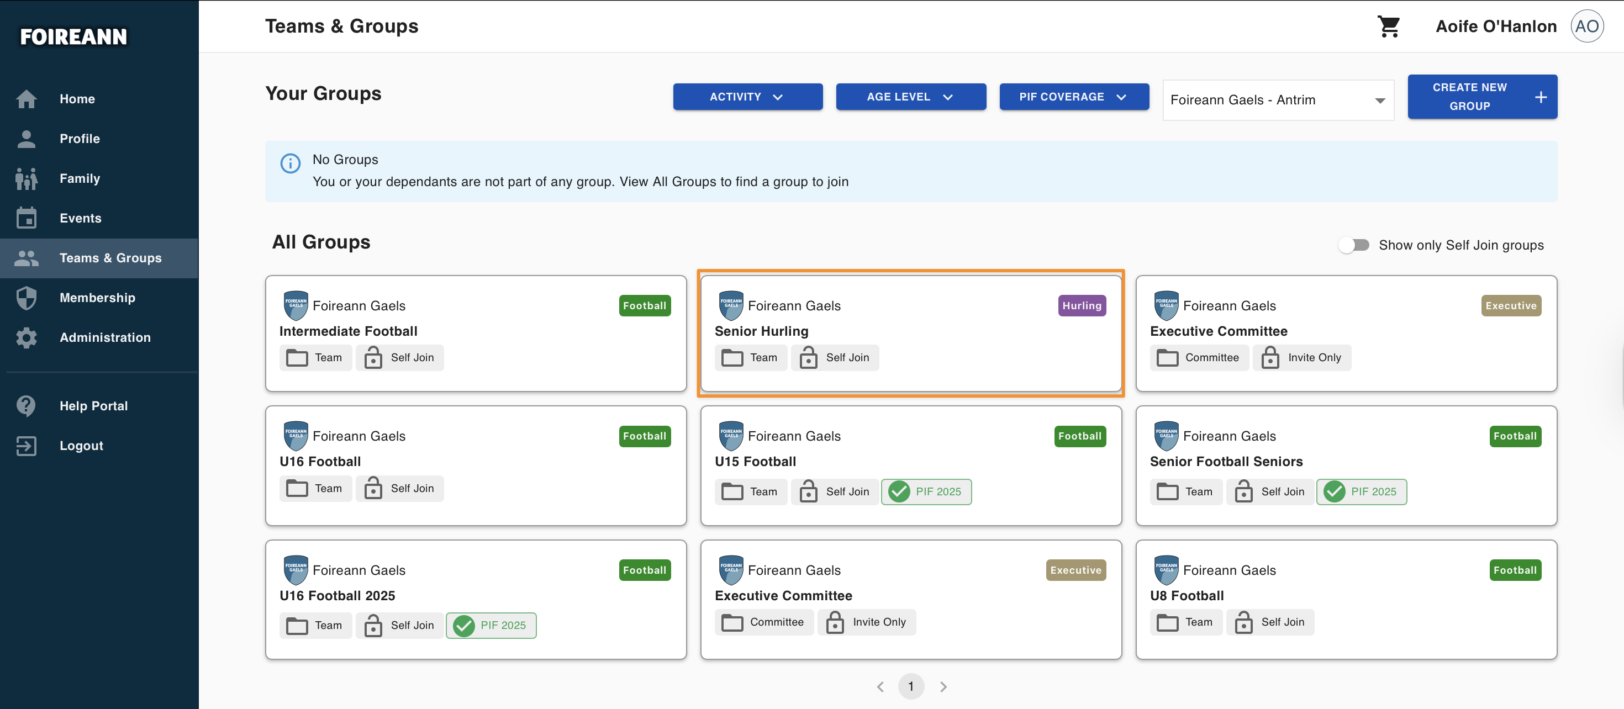The width and height of the screenshot is (1624, 709).
Task: Click the Help Portal question mark icon
Action: (27, 406)
